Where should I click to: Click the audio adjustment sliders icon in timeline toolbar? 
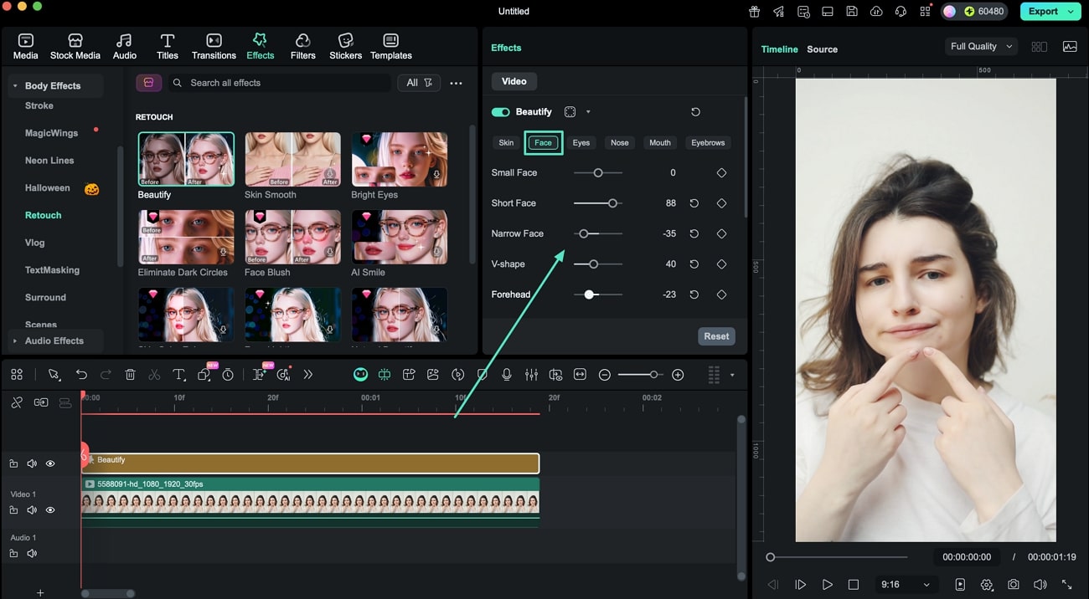tap(531, 374)
